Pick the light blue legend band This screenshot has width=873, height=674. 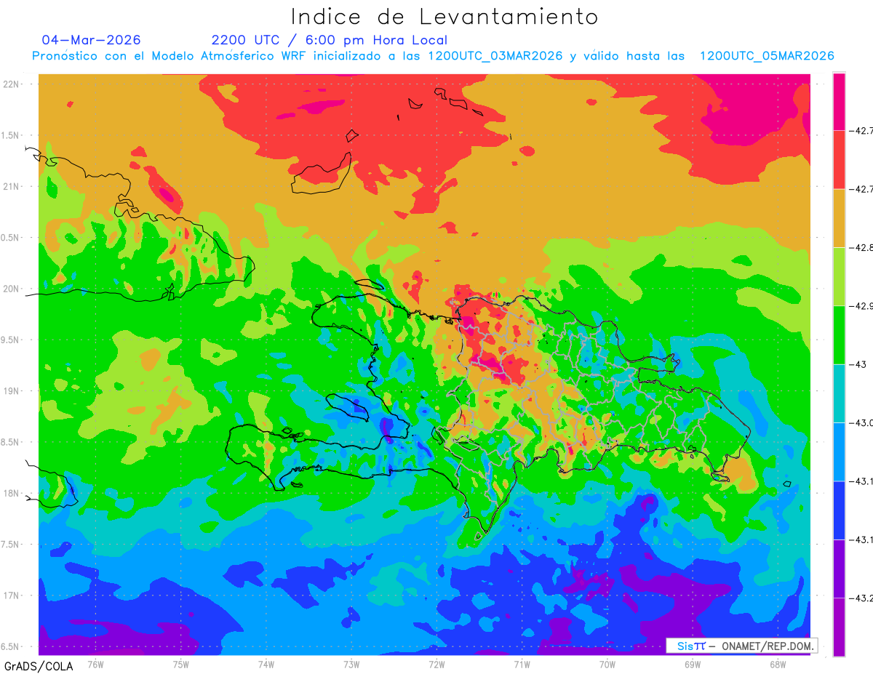839,452
